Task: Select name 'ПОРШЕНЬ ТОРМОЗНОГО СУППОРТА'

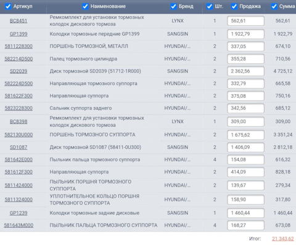Action: (92, 135)
